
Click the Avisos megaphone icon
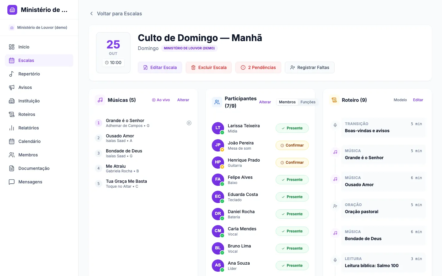pyautogui.click(x=12, y=87)
